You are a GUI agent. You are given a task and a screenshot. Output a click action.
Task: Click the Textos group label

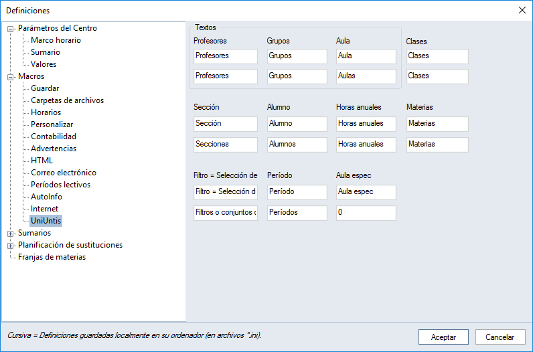(x=206, y=27)
